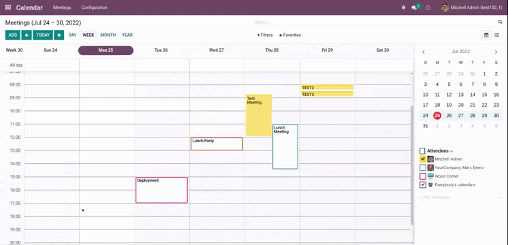Open the Filters dropdown

265,35
